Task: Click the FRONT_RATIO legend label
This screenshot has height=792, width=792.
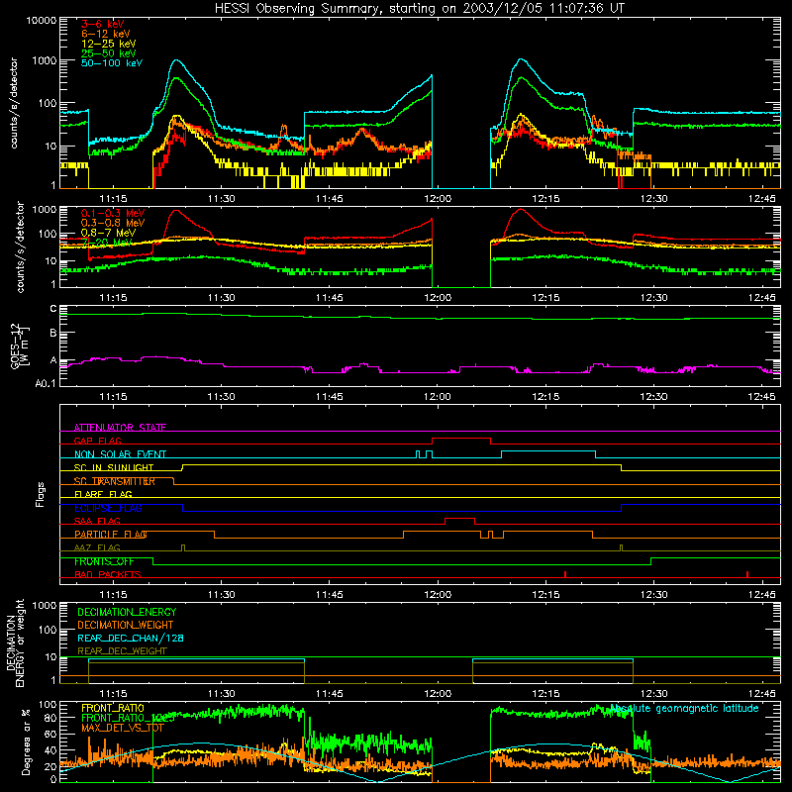Action: [113, 708]
